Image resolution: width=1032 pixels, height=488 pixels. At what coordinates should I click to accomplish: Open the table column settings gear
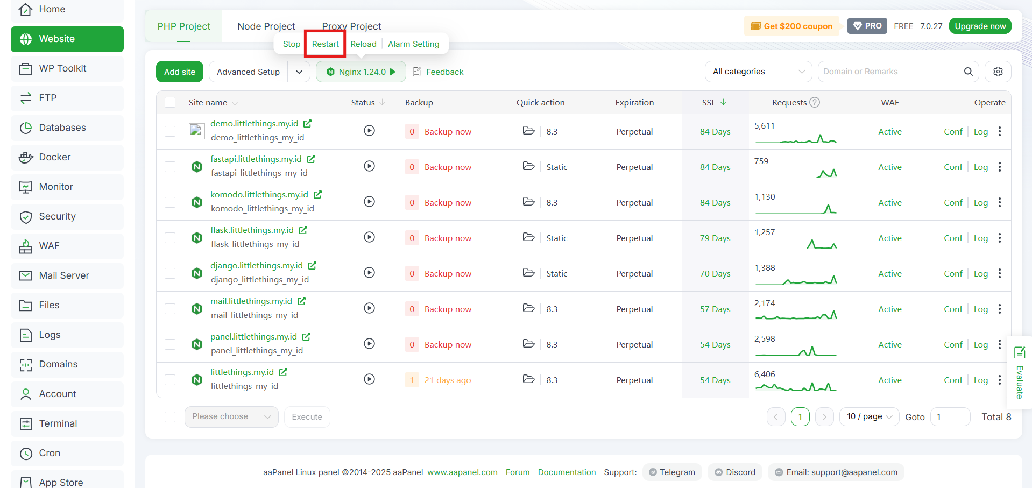tap(998, 72)
